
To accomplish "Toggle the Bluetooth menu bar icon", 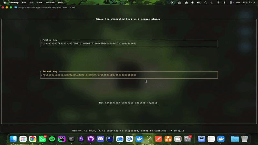I will coord(224,3).
